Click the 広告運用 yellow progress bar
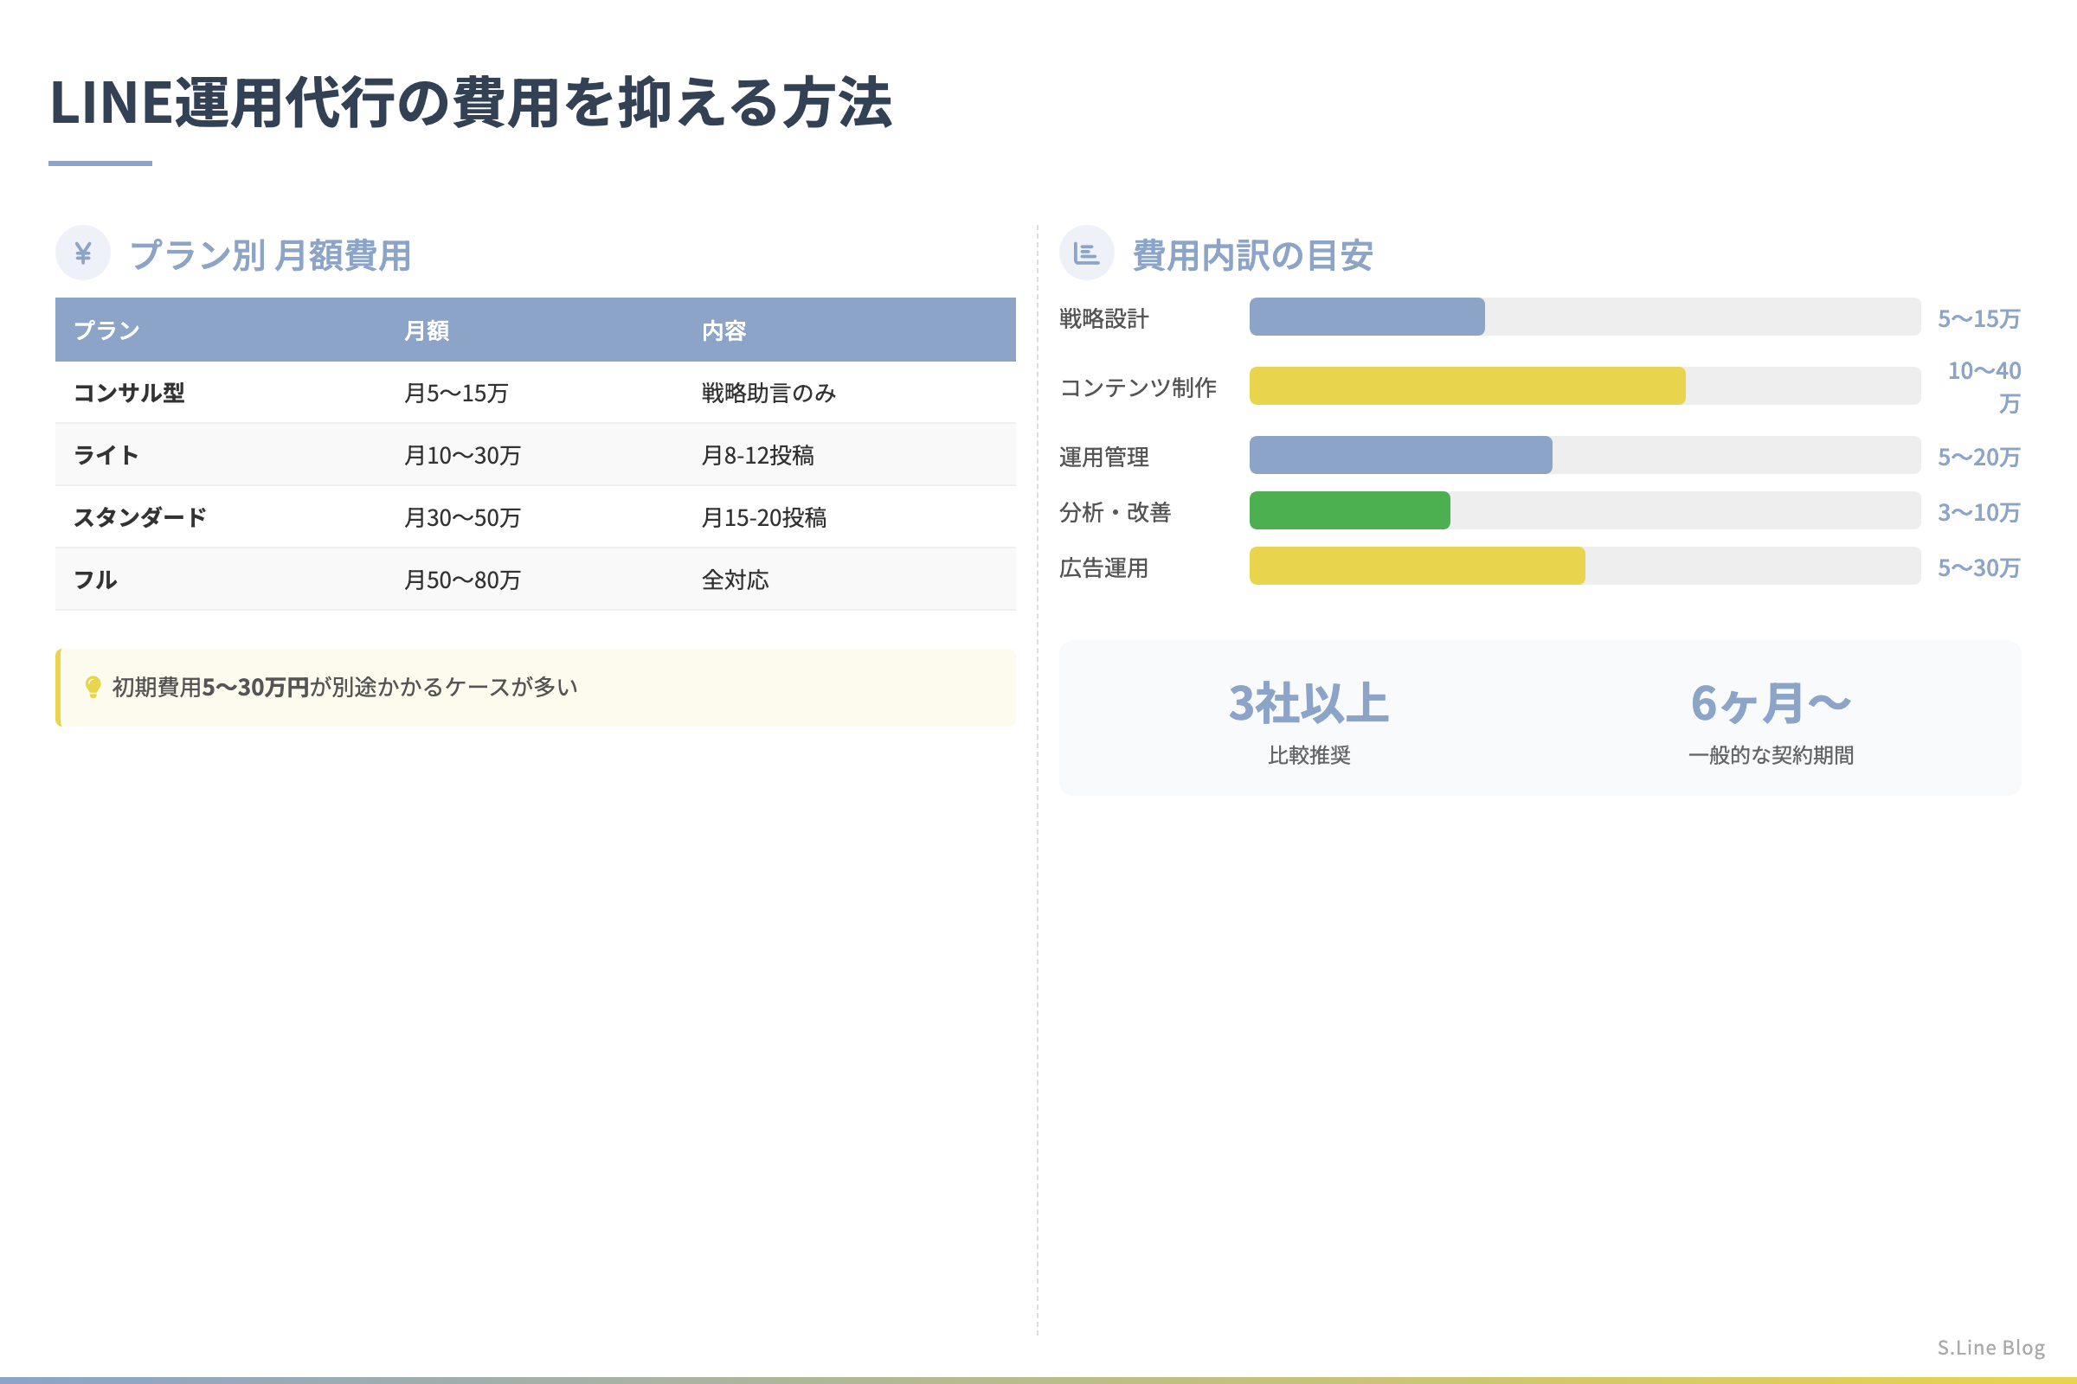Screen dimensions: 2077x1384 click(1417, 566)
